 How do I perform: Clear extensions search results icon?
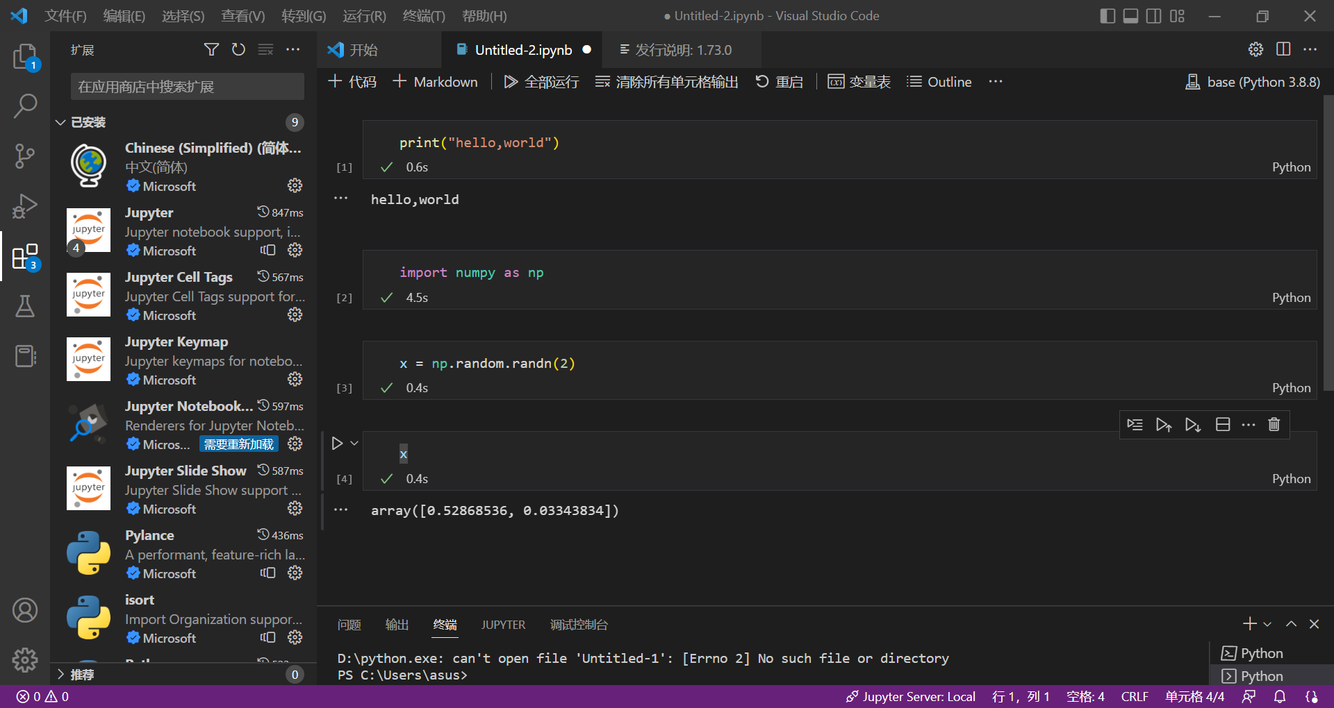(265, 49)
